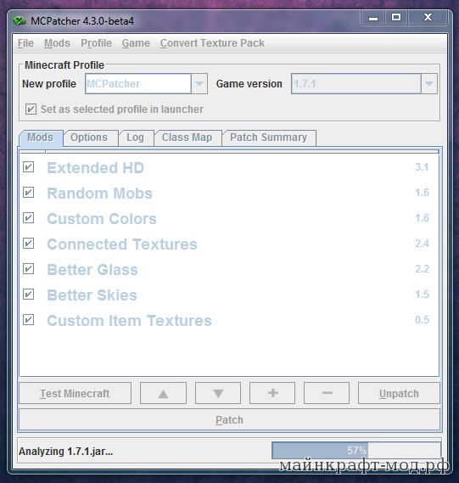Click Better Skies version number 1.5
The height and width of the screenshot is (483, 459).
coord(422,295)
